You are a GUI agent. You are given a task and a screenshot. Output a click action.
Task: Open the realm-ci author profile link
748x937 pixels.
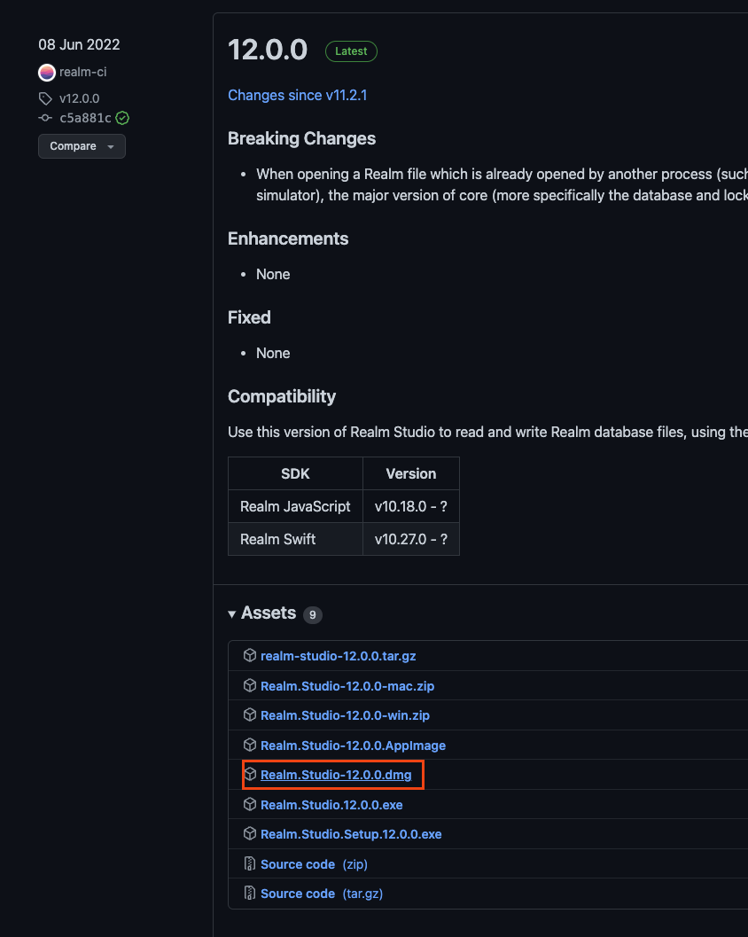[x=83, y=73]
